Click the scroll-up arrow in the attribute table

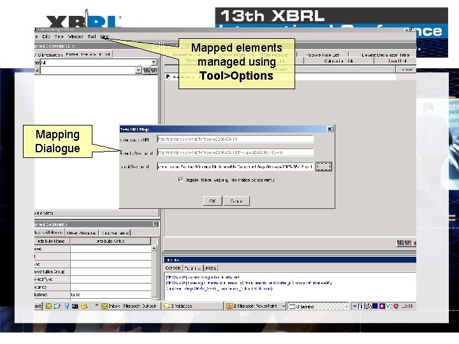pos(154,248)
